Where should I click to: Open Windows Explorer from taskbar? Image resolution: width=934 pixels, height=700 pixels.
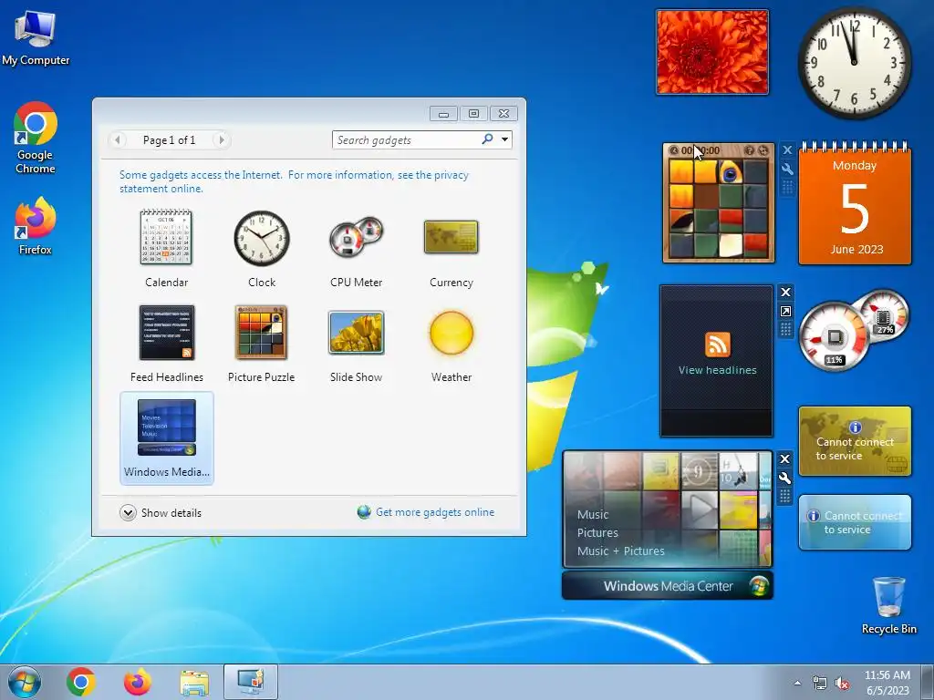click(194, 683)
